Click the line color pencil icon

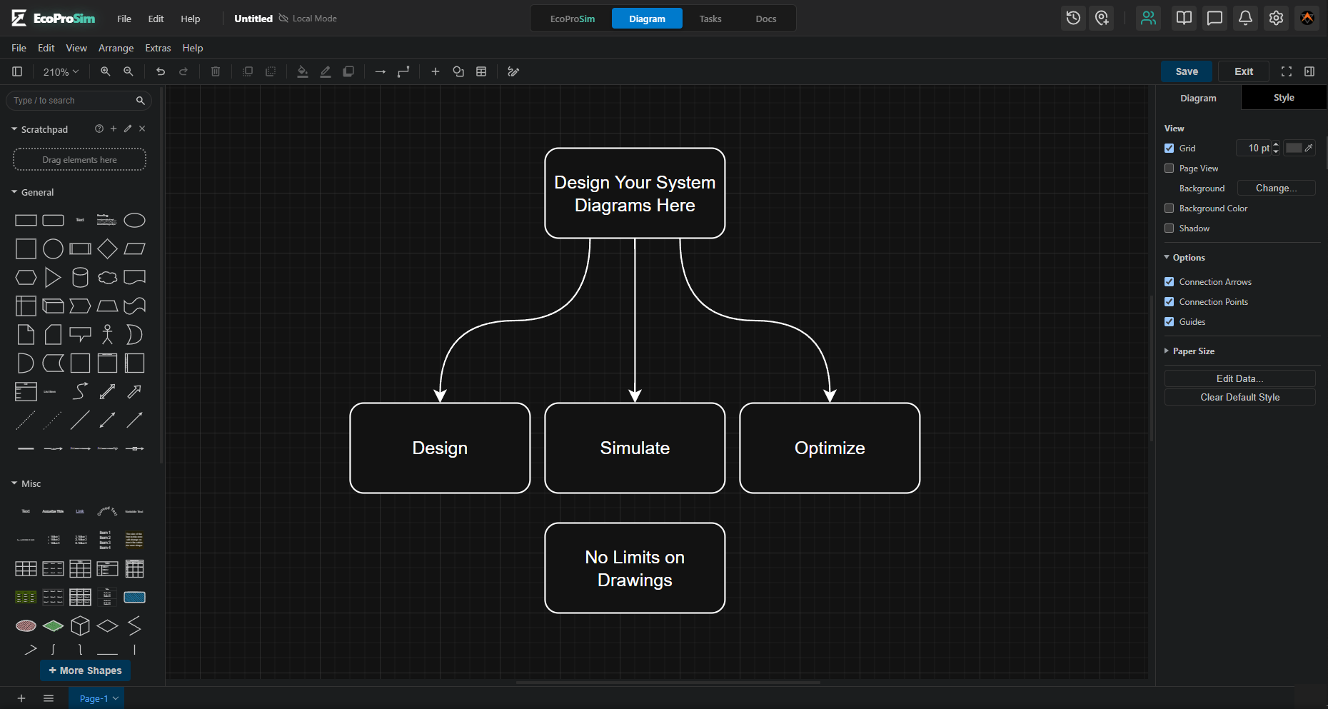pyautogui.click(x=326, y=71)
